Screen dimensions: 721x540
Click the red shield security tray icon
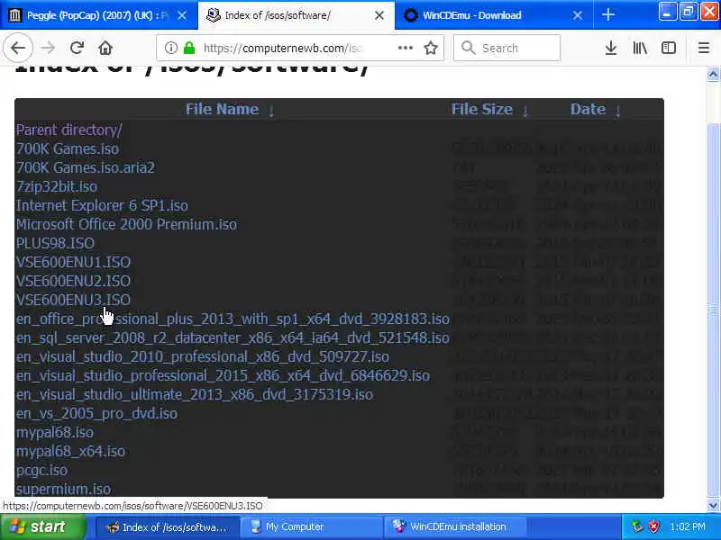(653, 526)
